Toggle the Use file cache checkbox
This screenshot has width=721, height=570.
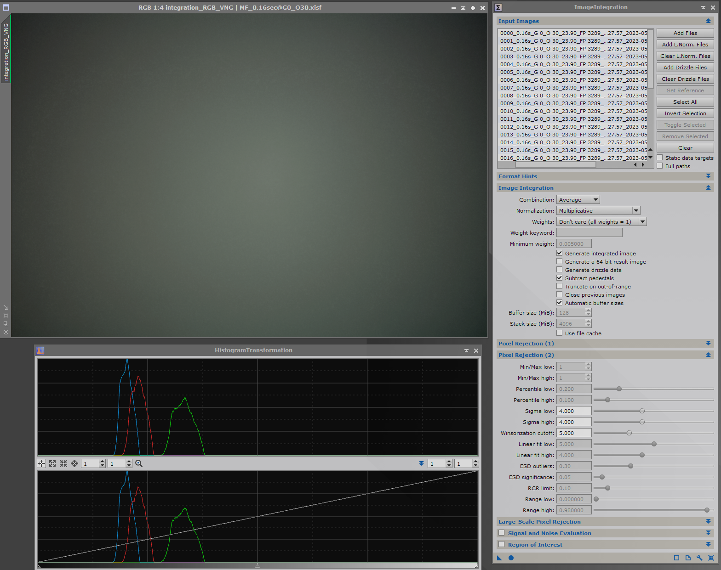[x=560, y=333]
